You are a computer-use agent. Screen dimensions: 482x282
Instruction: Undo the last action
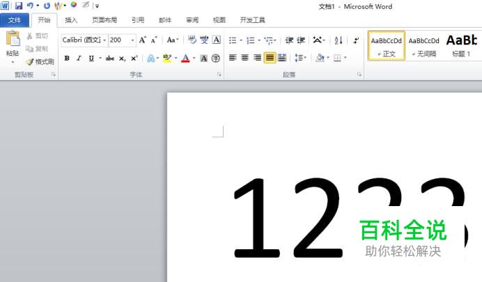pyautogui.click(x=30, y=6)
